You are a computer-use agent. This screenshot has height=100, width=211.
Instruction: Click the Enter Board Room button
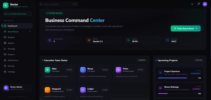point(186,28)
